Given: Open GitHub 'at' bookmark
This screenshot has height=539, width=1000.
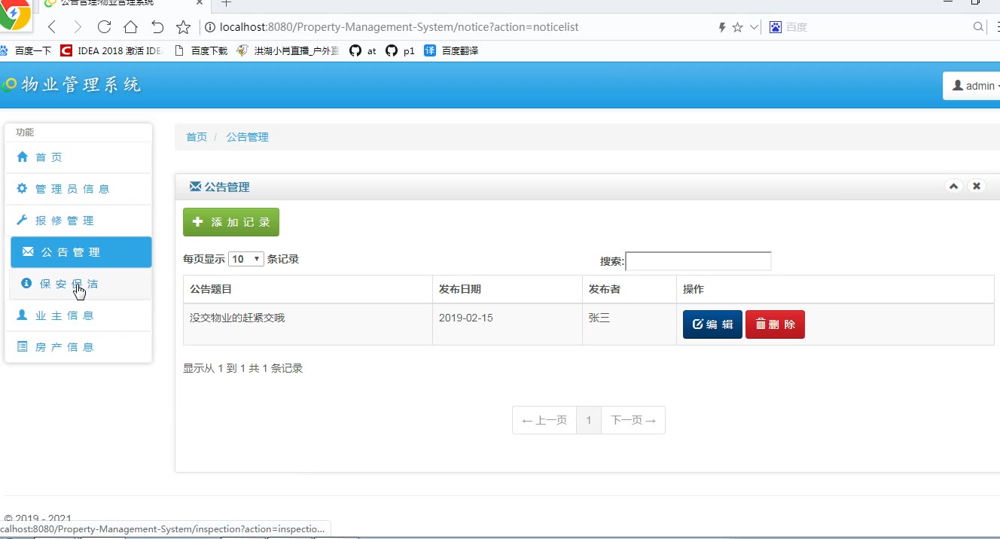Looking at the screenshot, I should (363, 51).
